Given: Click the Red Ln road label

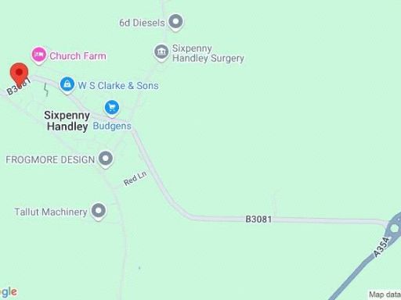Looking at the screenshot, I should [135, 179].
